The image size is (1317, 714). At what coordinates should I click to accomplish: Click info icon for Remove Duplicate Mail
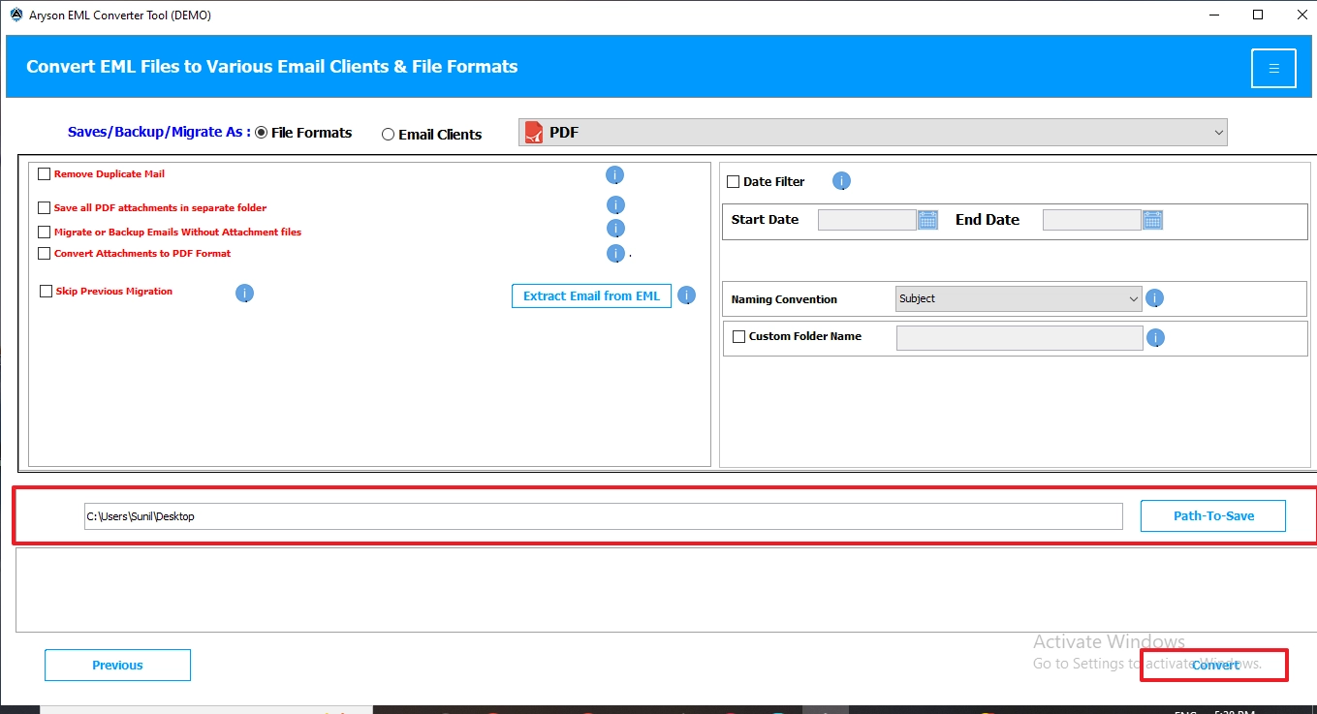[x=614, y=175]
